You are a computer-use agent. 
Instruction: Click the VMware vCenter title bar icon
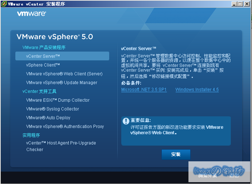pos(4,4)
